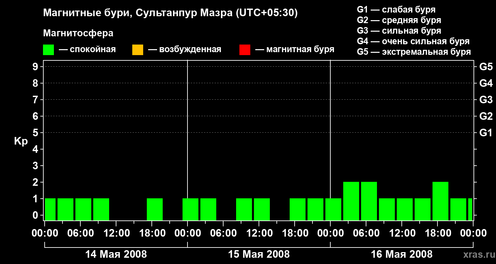The width and height of the screenshot is (496, 264).
Task: Click the green bar above 06:00 on 14 Мая
Action: (x=83, y=209)
